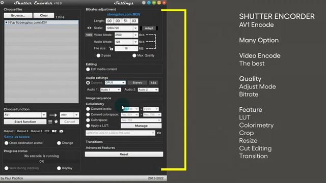The width and height of the screenshot is (326, 183).
Task: Click the Length seconds field 51
Action: [x=126, y=21]
